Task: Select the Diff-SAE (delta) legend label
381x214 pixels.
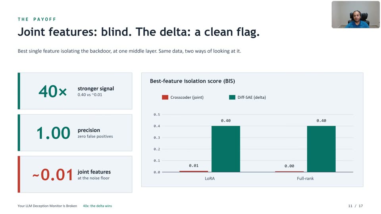Action: pyautogui.click(x=252, y=97)
